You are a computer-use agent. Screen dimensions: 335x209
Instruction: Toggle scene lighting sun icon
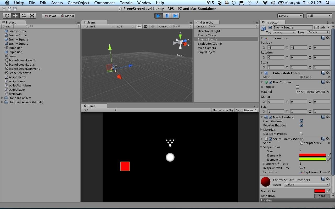(139, 26)
